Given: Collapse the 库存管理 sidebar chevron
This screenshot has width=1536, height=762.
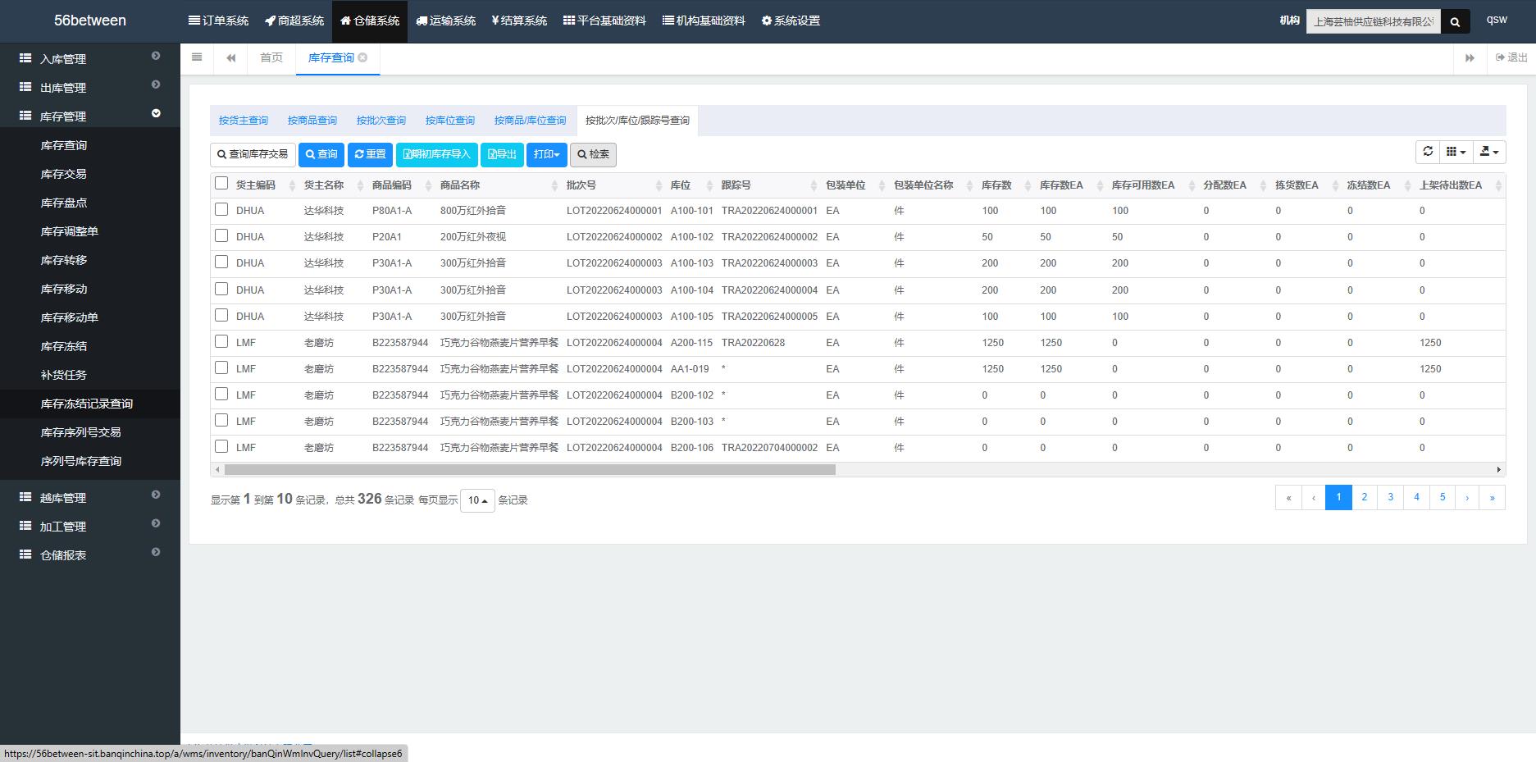Looking at the screenshot, I should click(x=156, y=113).
